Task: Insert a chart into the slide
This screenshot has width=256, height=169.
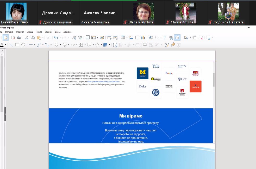Action: pyautogui.click(x=143, y=38)
